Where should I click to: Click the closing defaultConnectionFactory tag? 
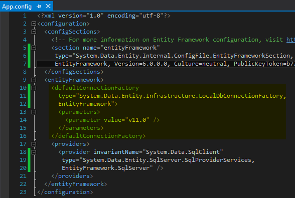(x=98, y=136)
